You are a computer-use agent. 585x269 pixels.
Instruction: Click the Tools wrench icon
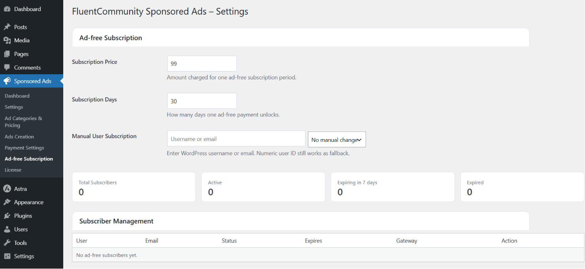tap(7, 243)
